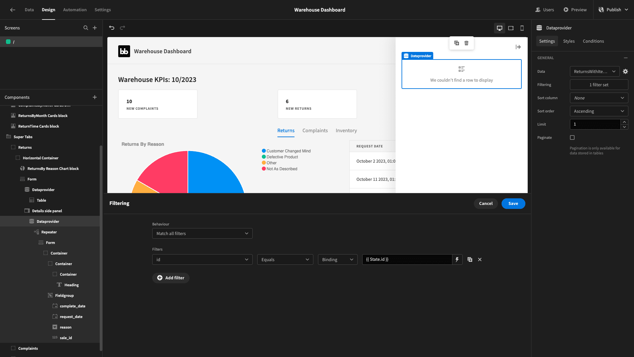Viewport: 634px width, 357px height.
Task: Switch to the Styles tab
Action: click(x=569, y=41)
